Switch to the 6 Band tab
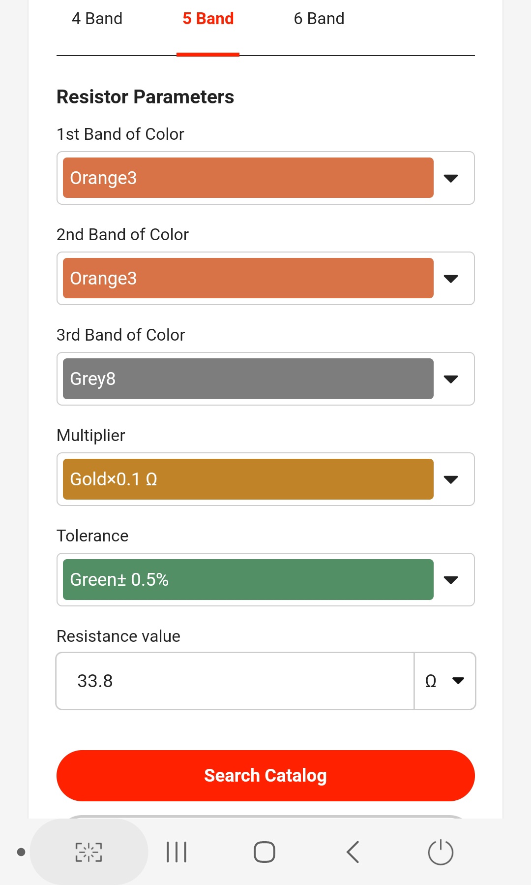This screenshot has height=885, width=531. pyautogui.click(x=319, y=19)
